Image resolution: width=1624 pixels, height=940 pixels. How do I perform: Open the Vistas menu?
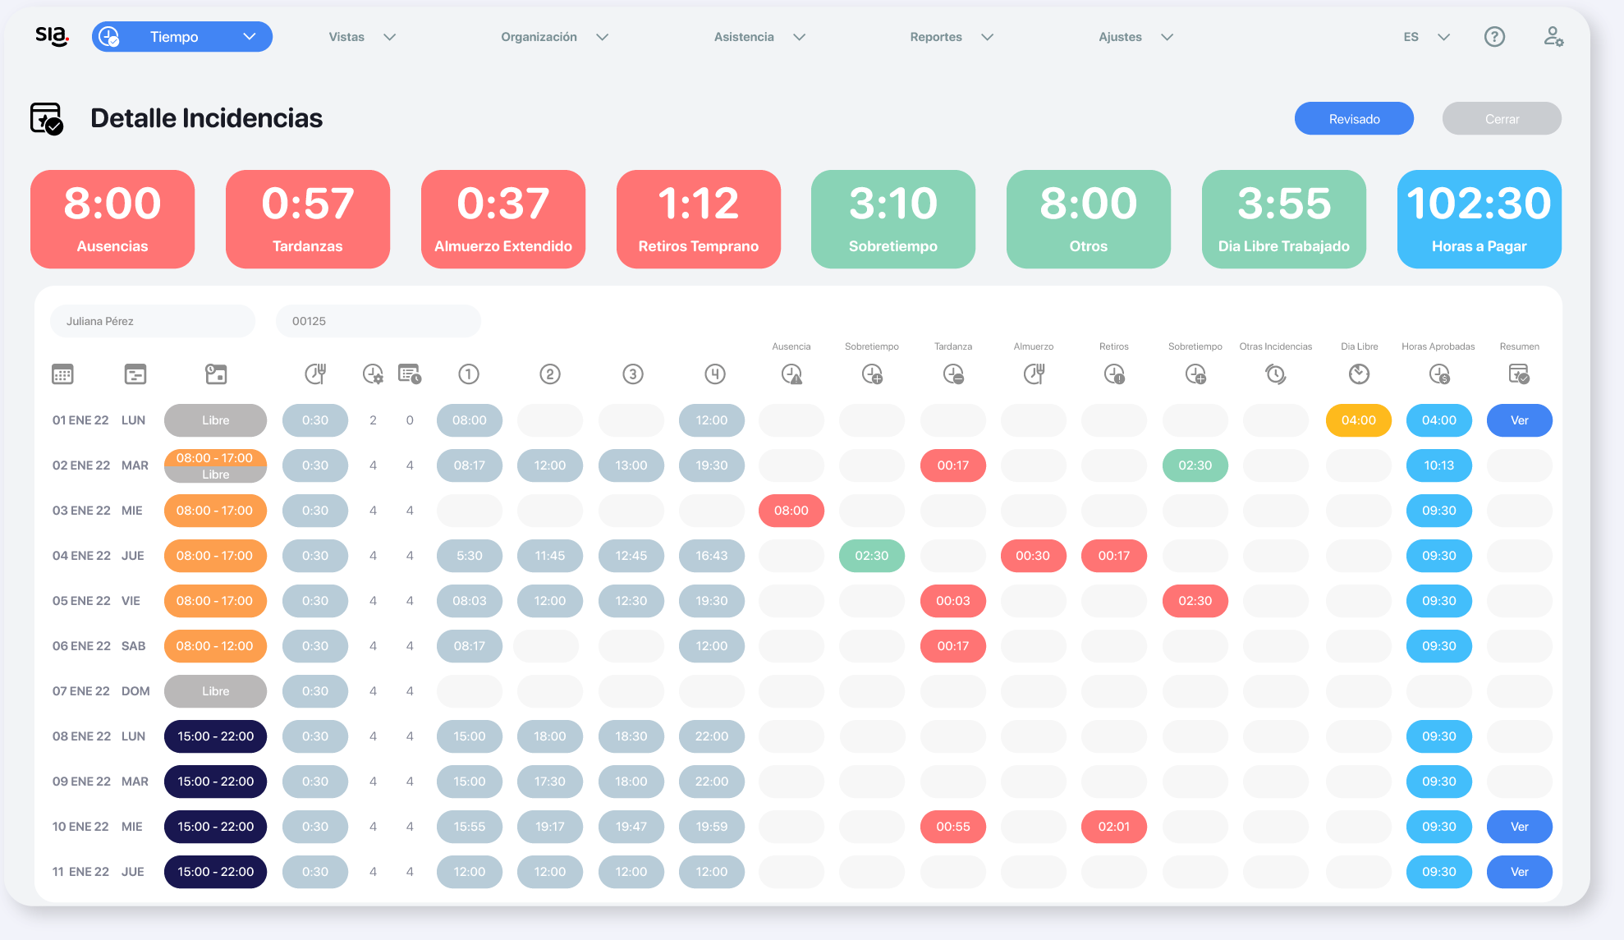pos(361,37)
